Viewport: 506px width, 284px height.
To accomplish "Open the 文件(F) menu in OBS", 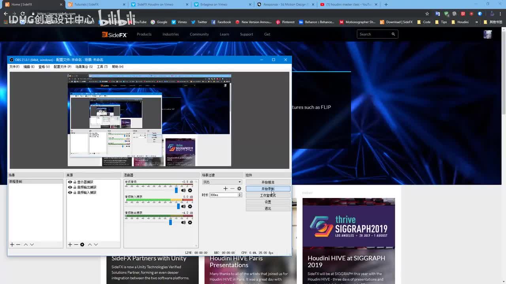I will click(x=14, y=67).
